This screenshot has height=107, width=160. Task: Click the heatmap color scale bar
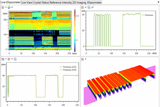75,30
